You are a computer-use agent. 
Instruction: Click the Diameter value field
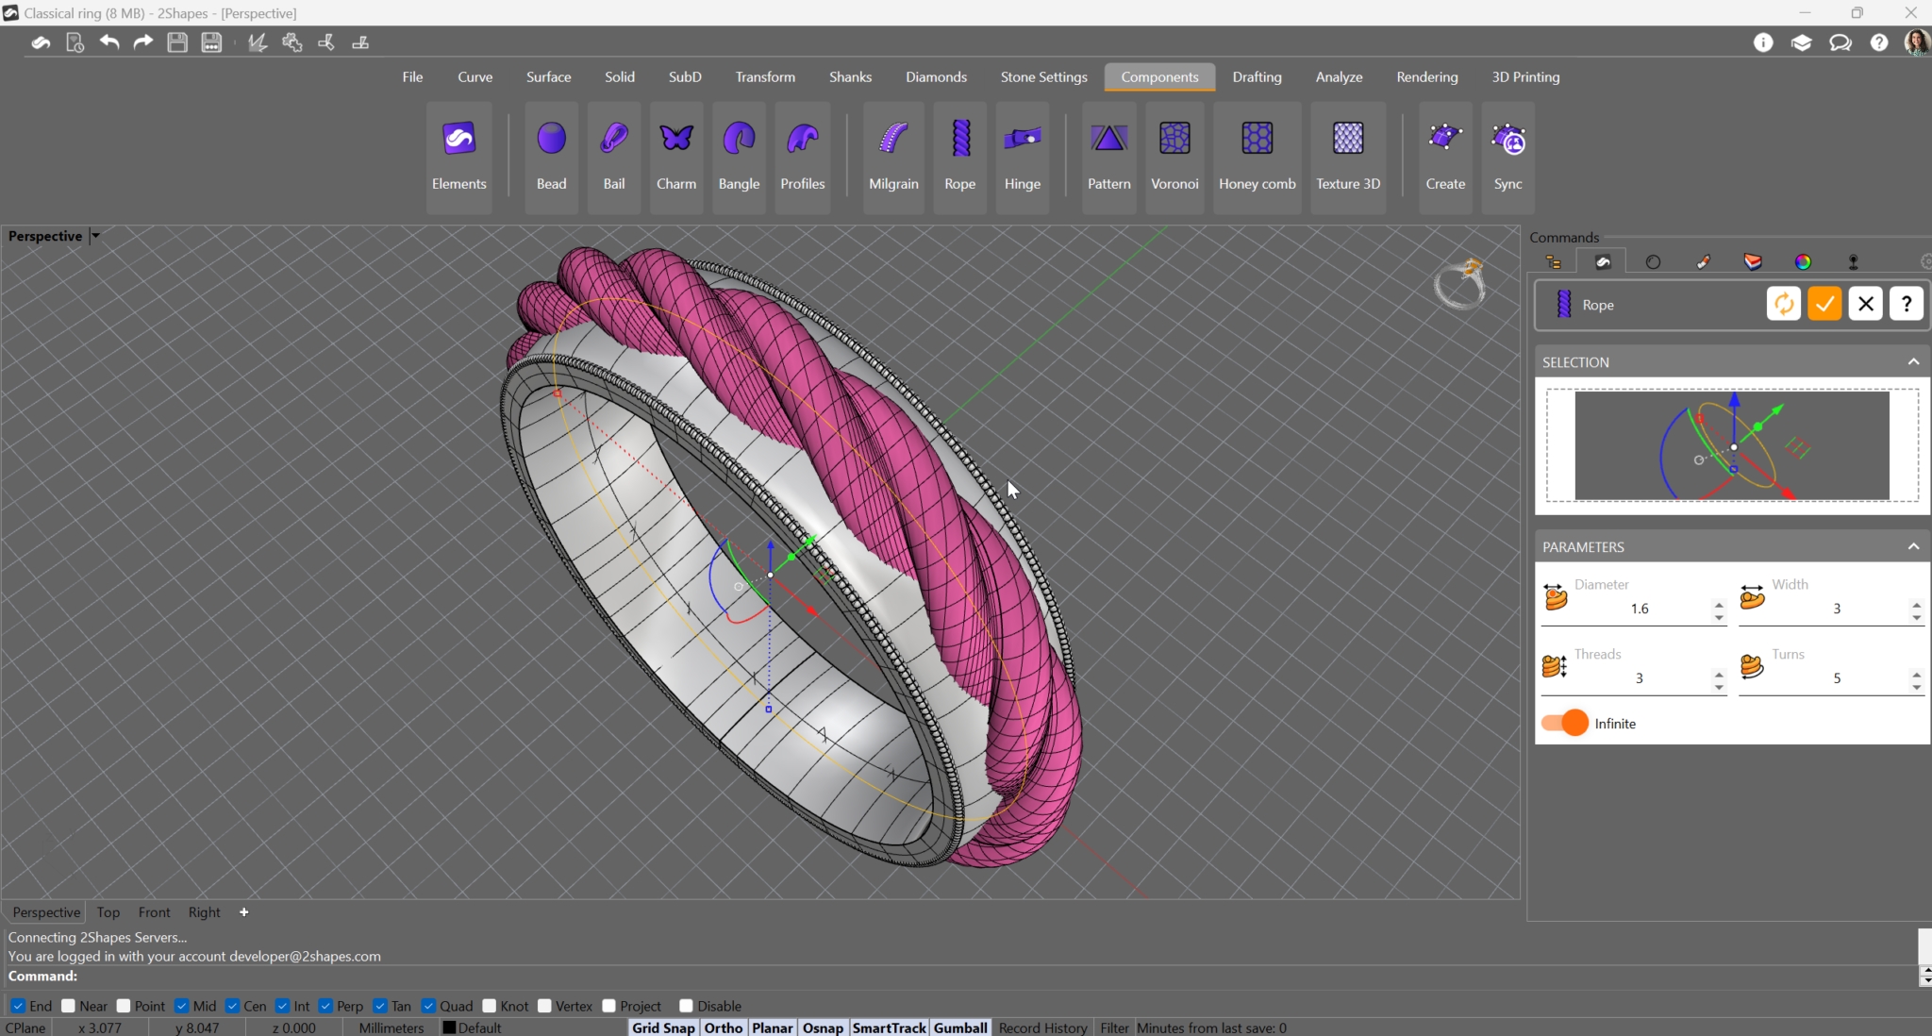coord(1640,609)
